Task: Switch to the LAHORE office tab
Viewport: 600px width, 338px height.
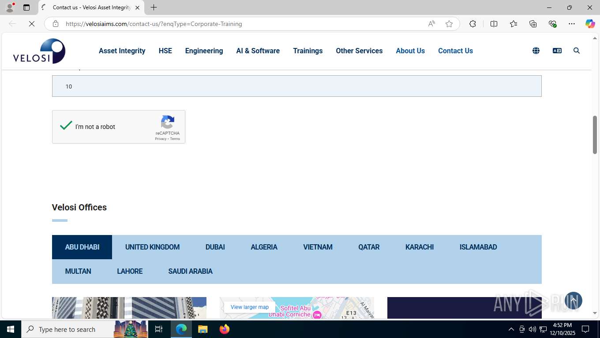Action: [130, 271]
